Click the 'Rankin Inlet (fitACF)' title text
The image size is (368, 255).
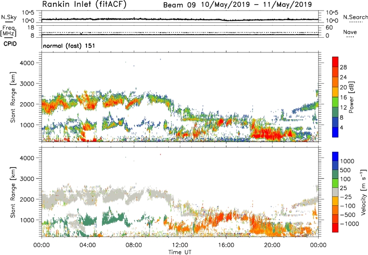click(x=84, y=5)
